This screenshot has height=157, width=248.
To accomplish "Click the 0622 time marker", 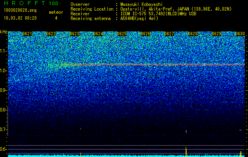I will 51,34.
